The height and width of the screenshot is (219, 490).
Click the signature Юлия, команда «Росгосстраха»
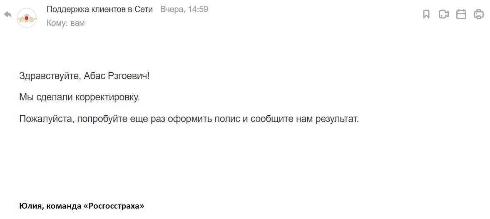tap(82, 206)
